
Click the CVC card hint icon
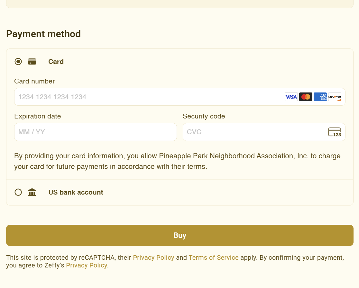[x=335, y=132]
